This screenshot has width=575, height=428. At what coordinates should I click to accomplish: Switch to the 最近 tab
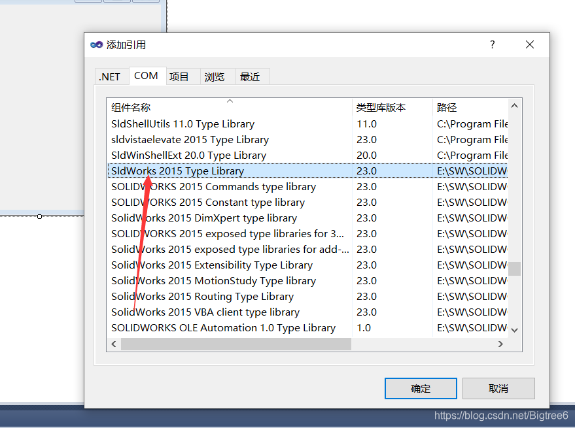(253, 76)
